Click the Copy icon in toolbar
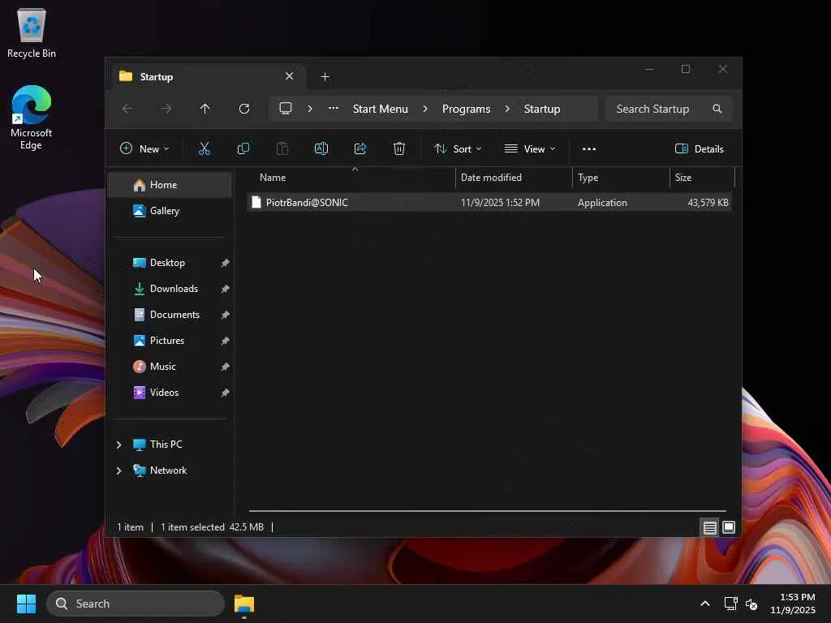This screenshot has height=623, width=831. pos(243,148)
